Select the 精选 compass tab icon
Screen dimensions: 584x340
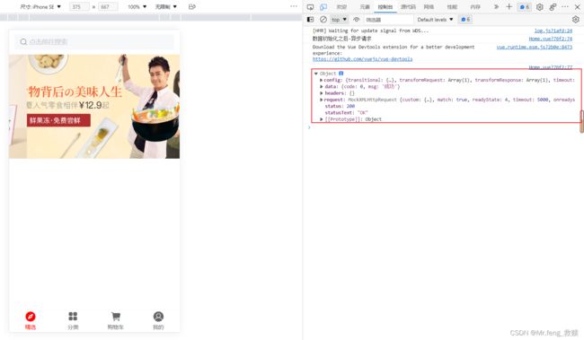pos(31,317)
